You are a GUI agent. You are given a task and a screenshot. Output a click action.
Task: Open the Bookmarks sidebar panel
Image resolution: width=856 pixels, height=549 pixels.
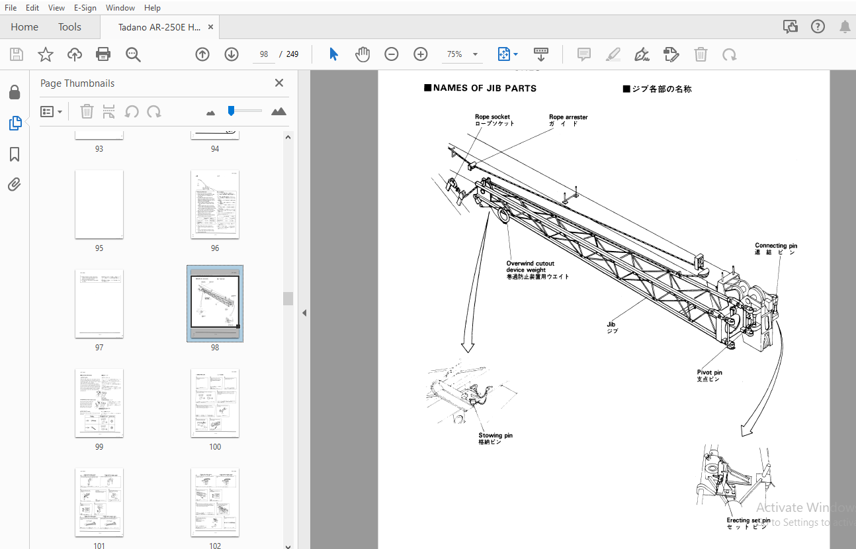tap(15, 154)
